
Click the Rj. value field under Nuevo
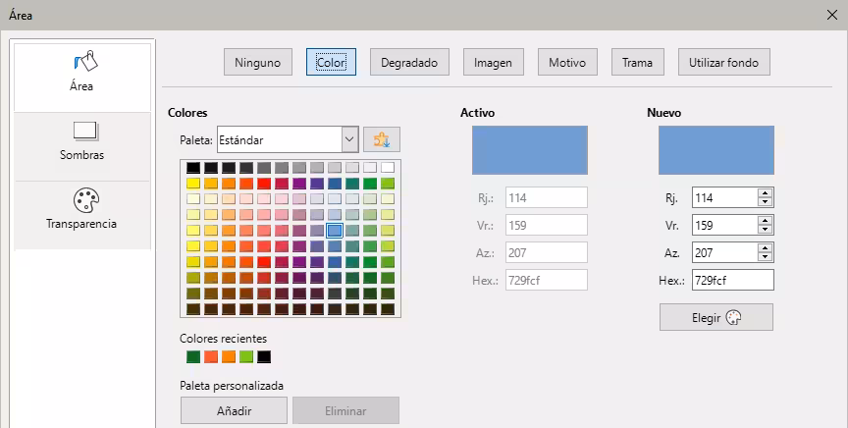tap(724, 197)
